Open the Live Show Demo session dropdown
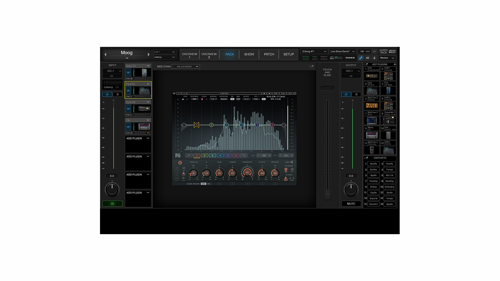500x281 pixels. coord(342,52)
